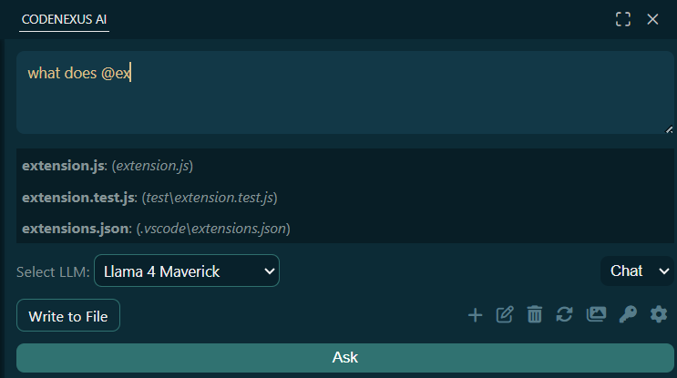
Task: Click the plus icon for new chat
Action: (475, 315)
